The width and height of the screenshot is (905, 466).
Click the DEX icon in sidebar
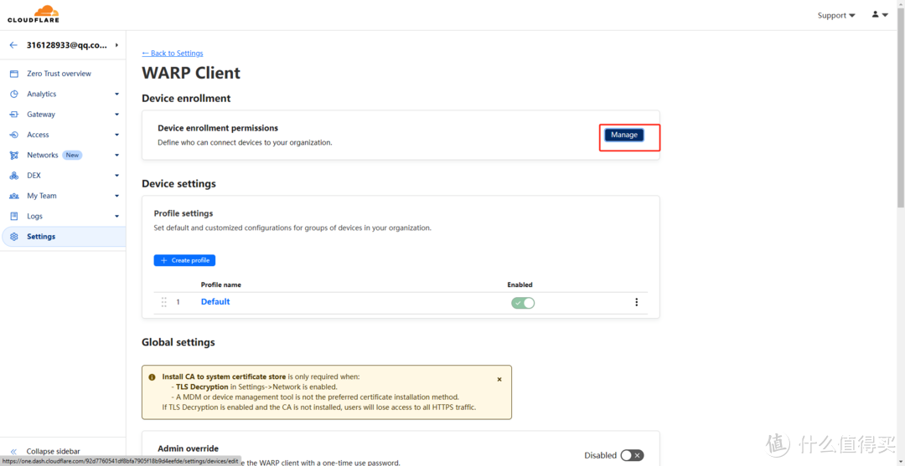[14, 176]
